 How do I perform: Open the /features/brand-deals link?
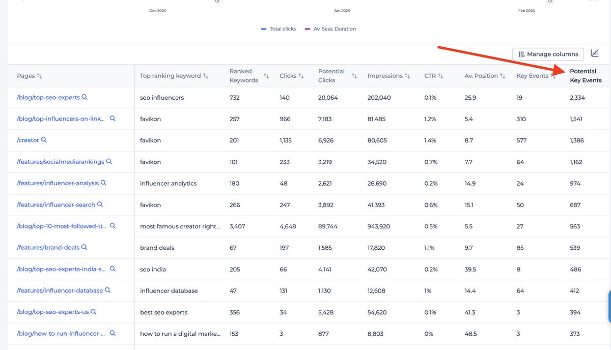(x=48, y=248)
